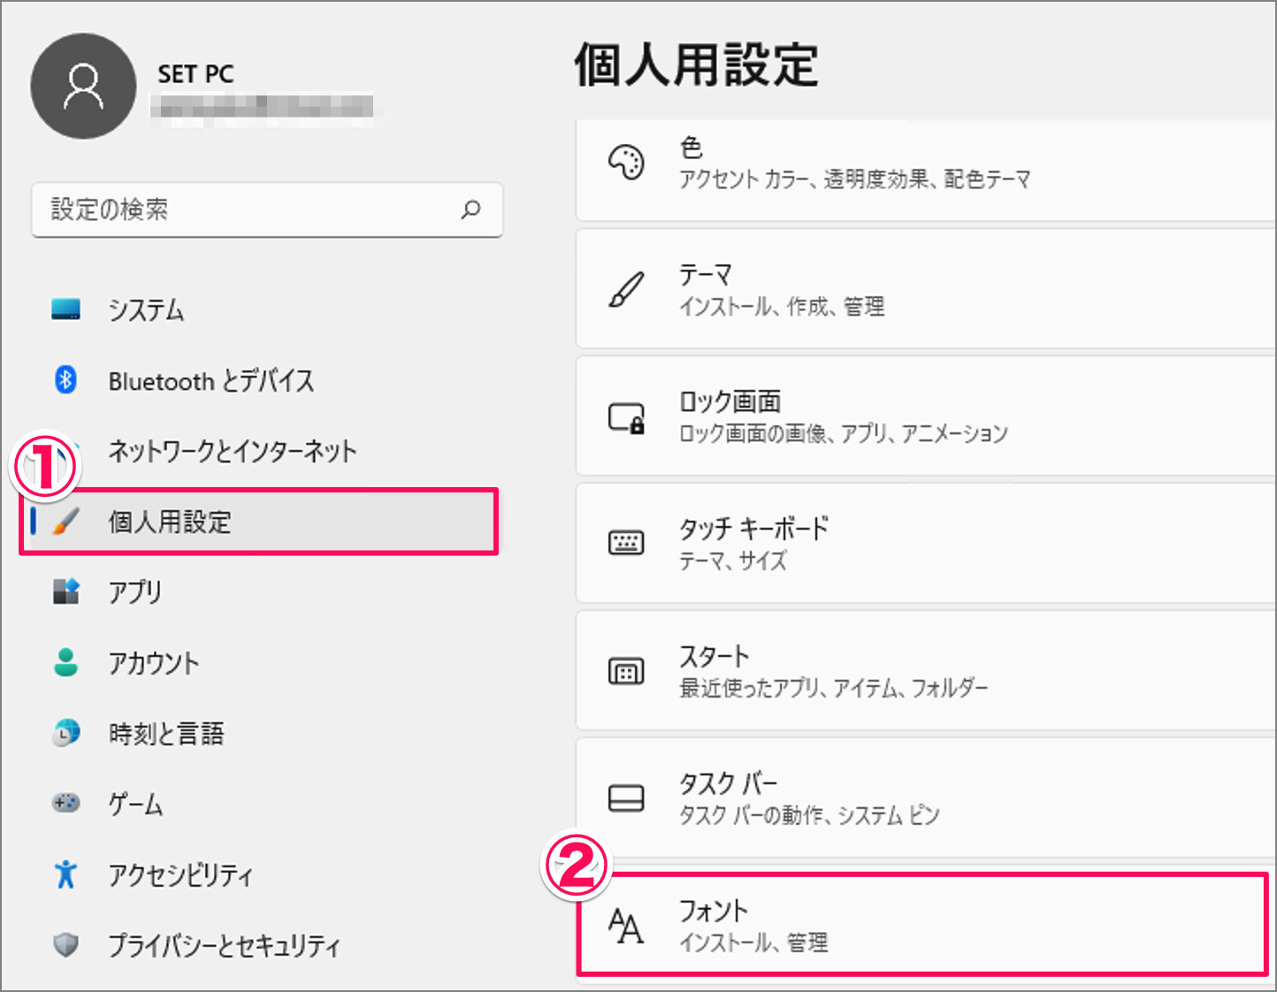
Task: Open システム from the sidebar
Action: pos(146,310)
